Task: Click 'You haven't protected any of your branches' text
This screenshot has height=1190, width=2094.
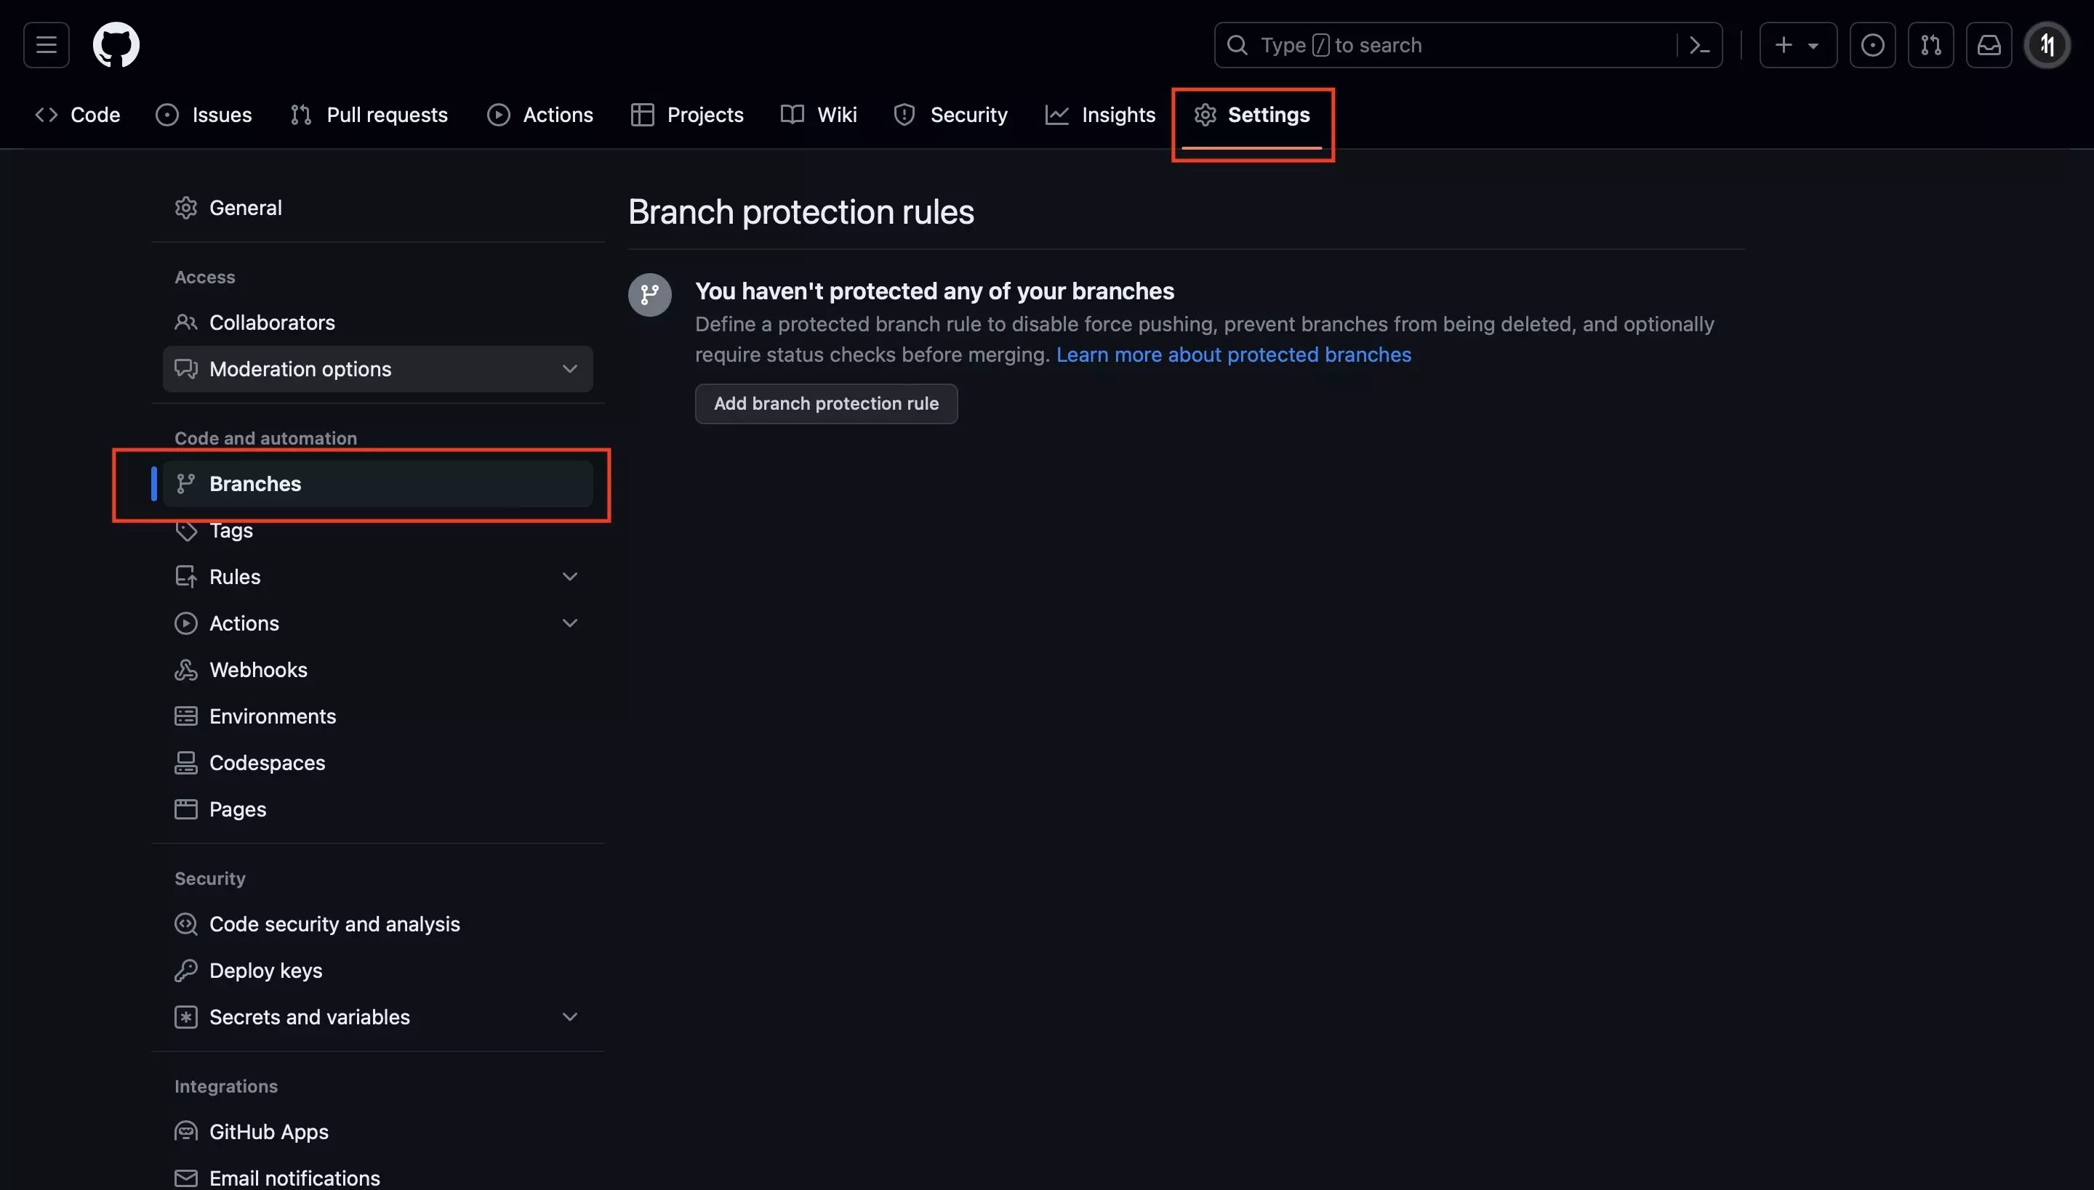Action: [x=934, y=292]
